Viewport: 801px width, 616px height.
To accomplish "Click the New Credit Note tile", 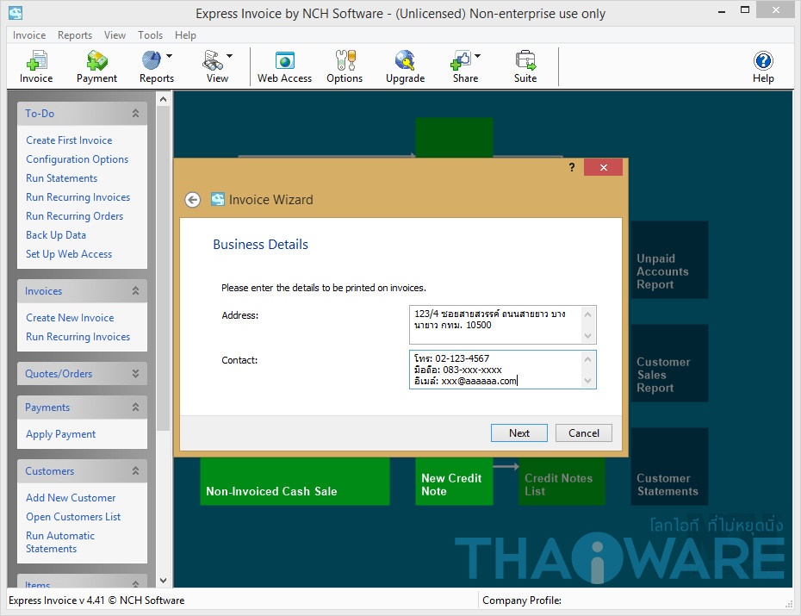I will click(454, 481).
